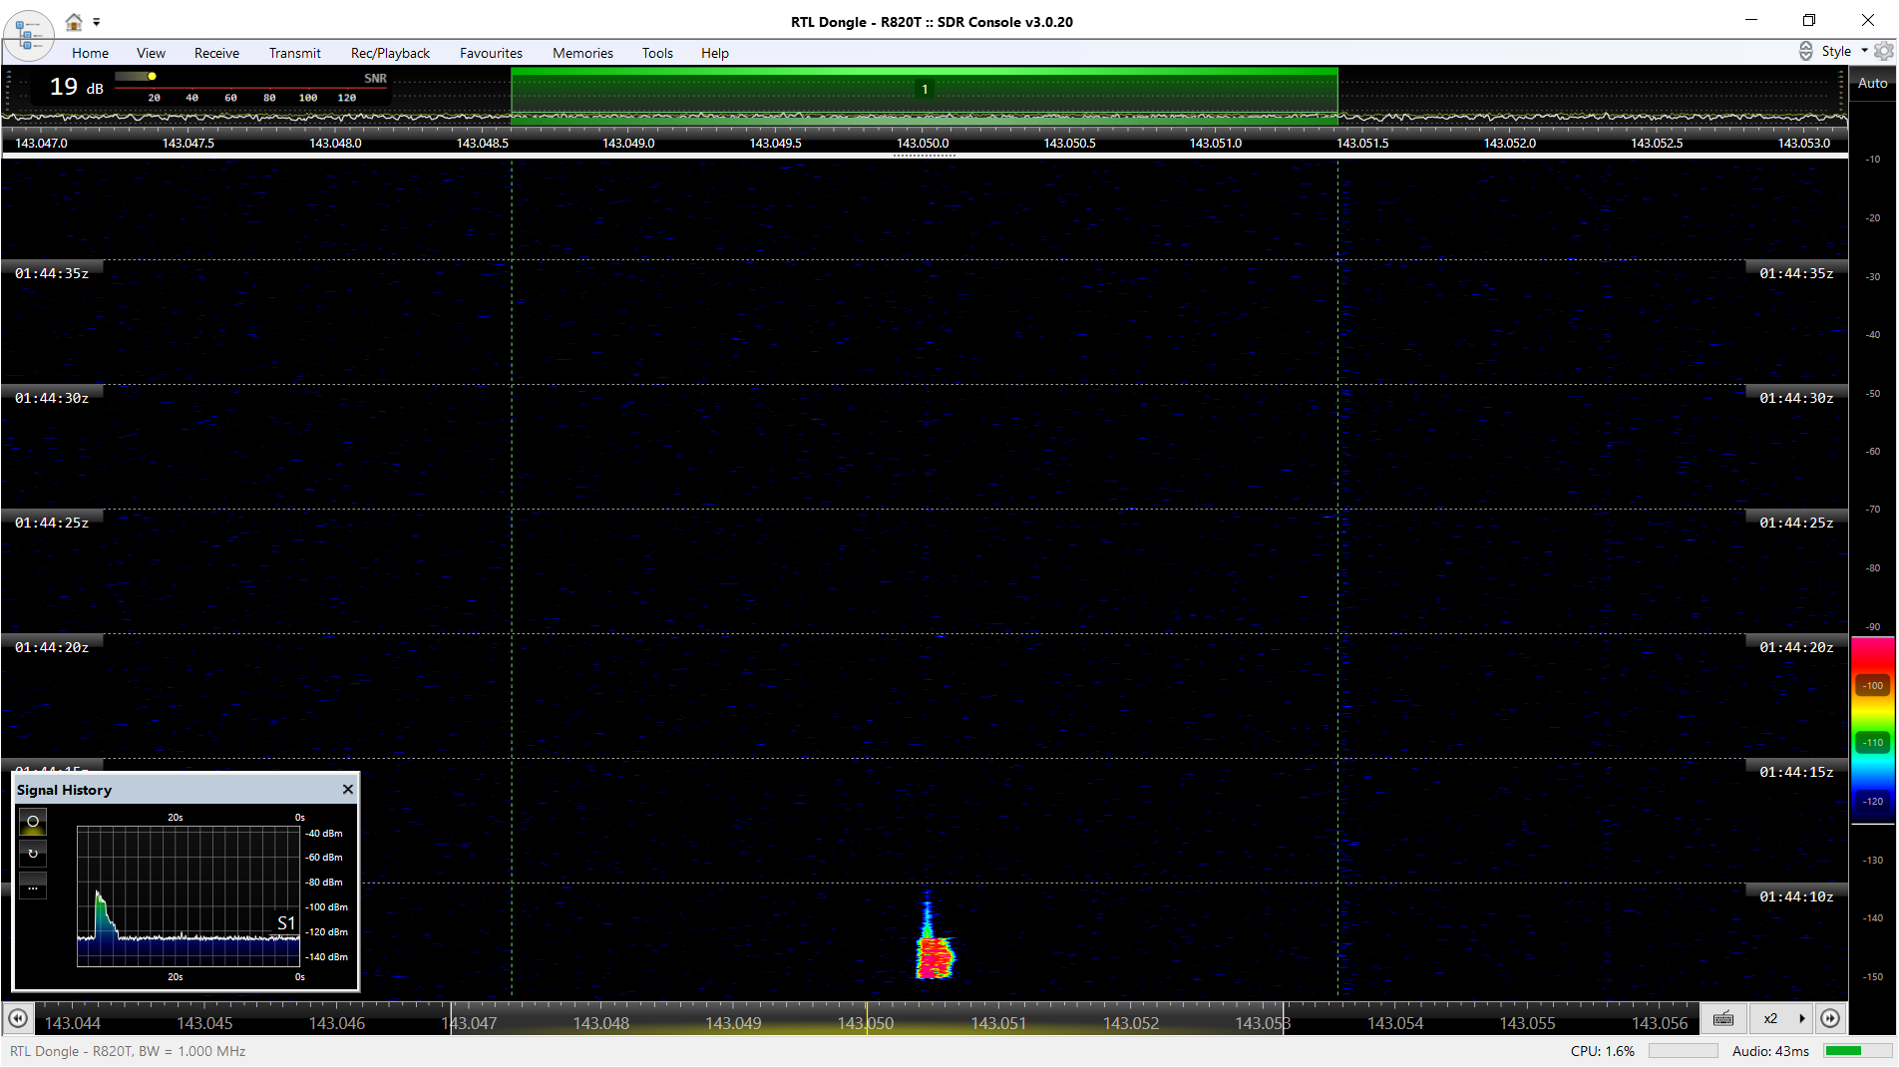The height and width of the screenshot is (1067, 1899).
Task: Select the green receiver 1 passband
Action: tap(924, 96)
